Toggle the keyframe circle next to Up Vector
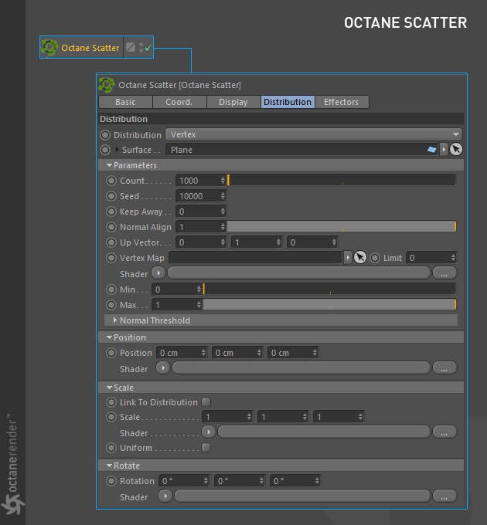Viewport: 487px width, 525px height. tap(111, 242)
